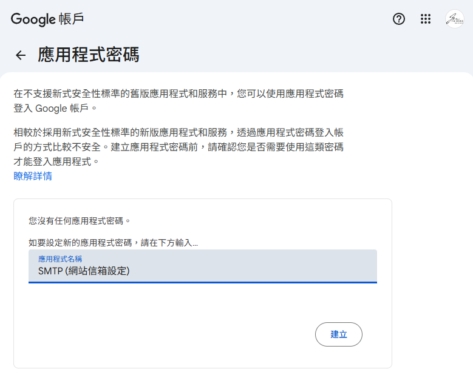
Task: Click the 如要設定新的應用程式密碼 instruction text
Action: (x=113, y=242)
